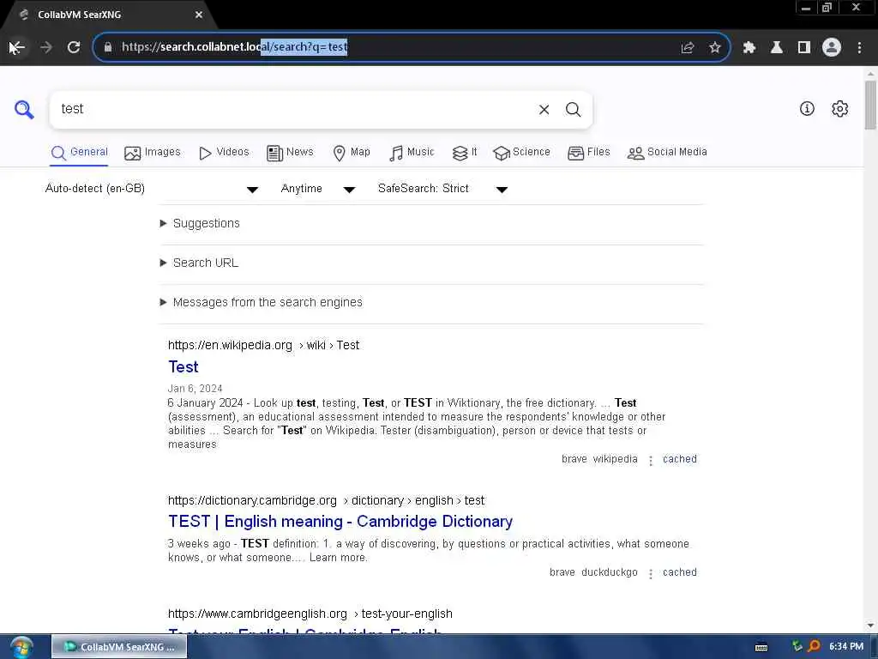Viewport: 878px width, 659px height.
Task: Open the Chrome labs flask icon
Action: click(777, 48)
